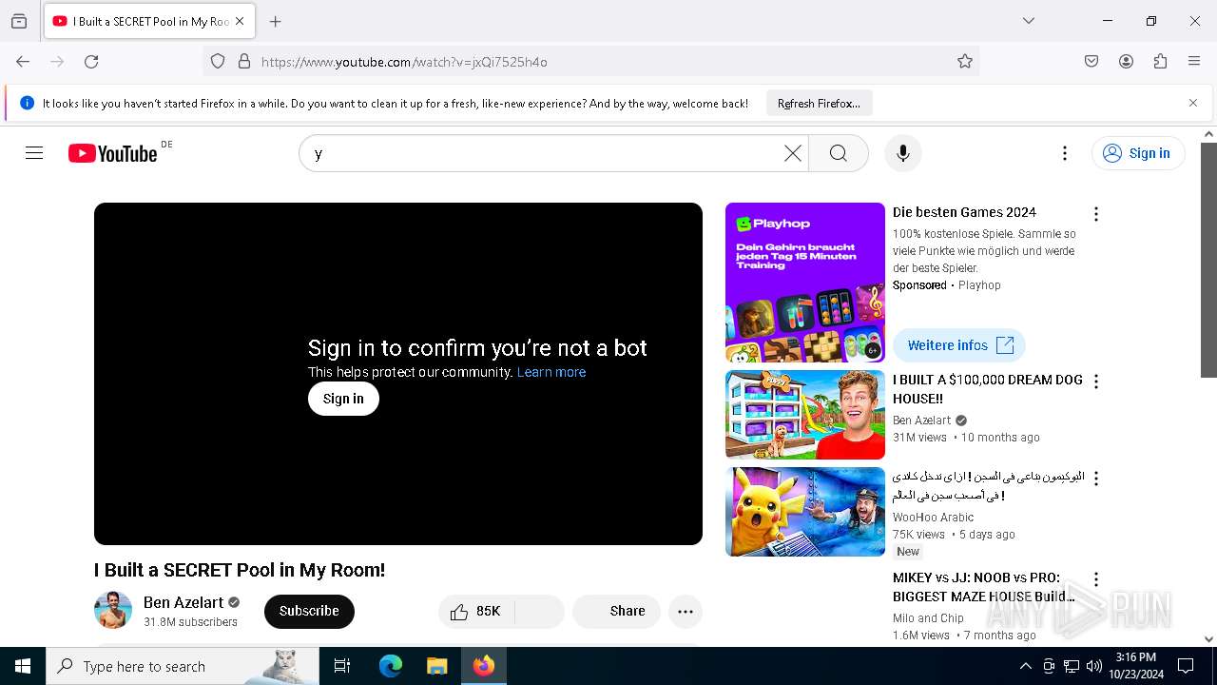Image resolution: width=1217 pixels, height=685 pixels.
Task: Open tracking protection shield panel
Action: point(218,62)
